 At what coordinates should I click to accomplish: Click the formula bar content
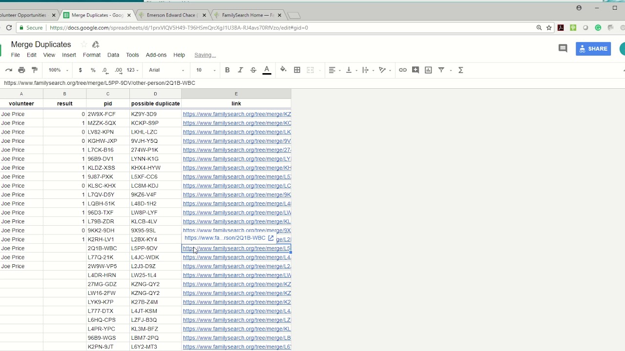pyautogui.click(x=100, y=83)
